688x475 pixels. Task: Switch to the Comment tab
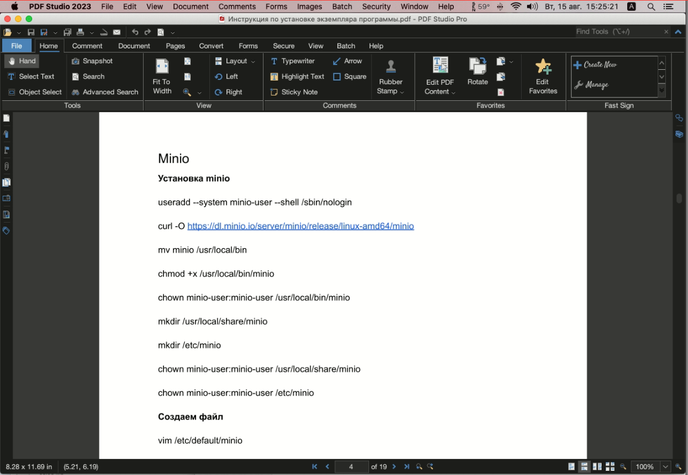87,46
